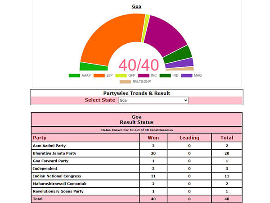
Task: Click Won value 1 for Goa Forward Party
Action: (x=153, y=161)
